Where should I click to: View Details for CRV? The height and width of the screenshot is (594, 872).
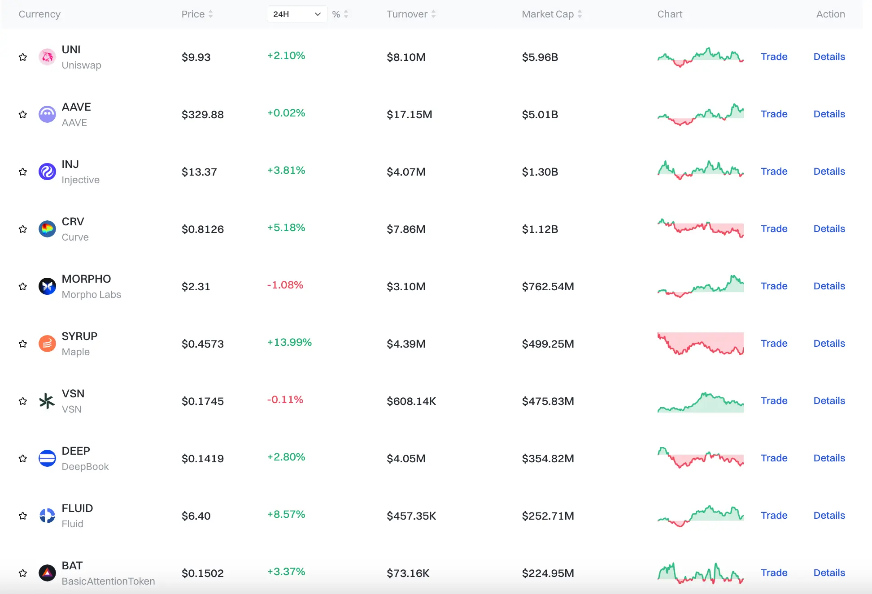(829, 229)
